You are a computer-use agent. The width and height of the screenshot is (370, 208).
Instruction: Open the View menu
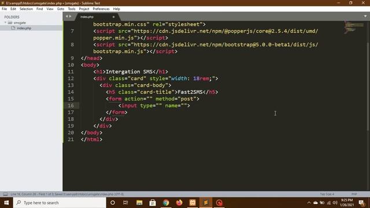click(x=50, y=9)
